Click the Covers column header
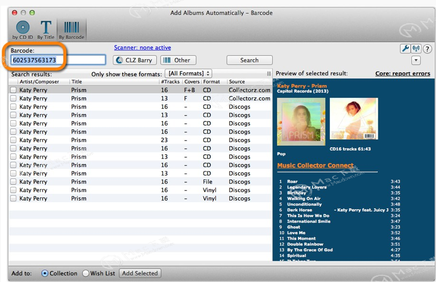 (x=192, y=82)
